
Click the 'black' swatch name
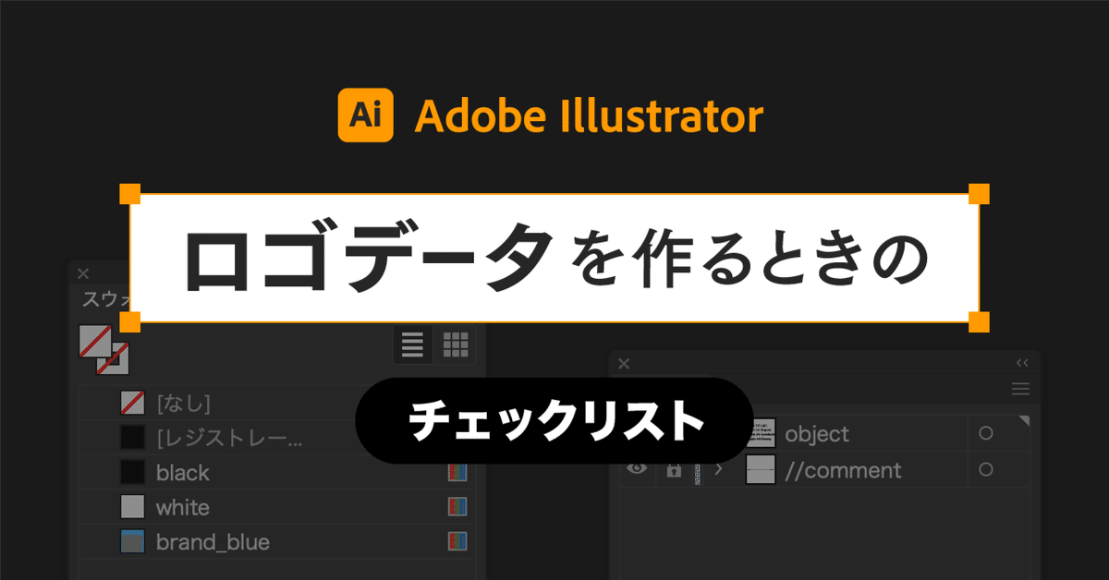[x=183, y=473]
